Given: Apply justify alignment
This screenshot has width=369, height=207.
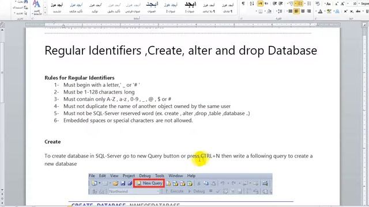Looking at the screenshot, I should [291, 11].
